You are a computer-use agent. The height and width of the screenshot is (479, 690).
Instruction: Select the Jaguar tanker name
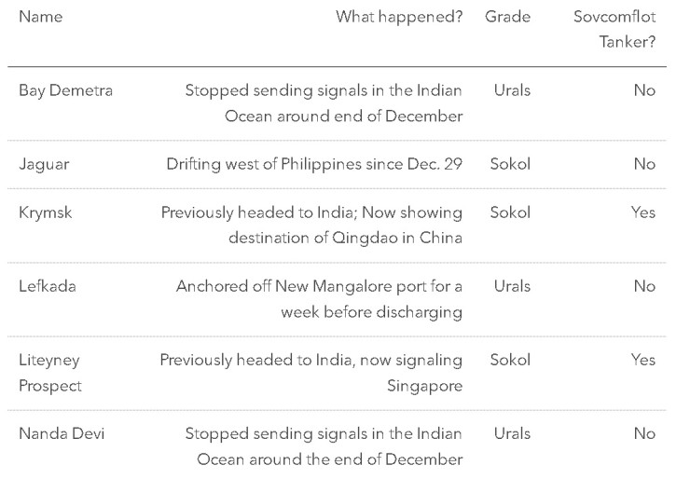pyautogui.click(x=44, y=164)
